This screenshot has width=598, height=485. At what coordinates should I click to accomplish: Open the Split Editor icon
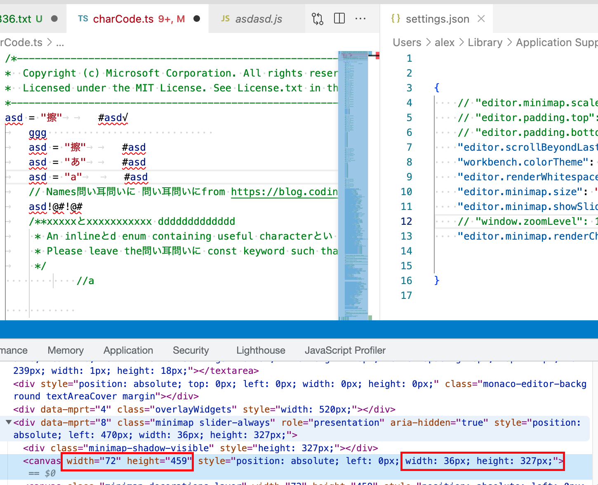[339, 18]
